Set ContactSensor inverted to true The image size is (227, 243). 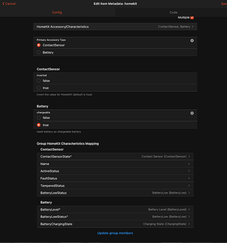tap(39, 88)
